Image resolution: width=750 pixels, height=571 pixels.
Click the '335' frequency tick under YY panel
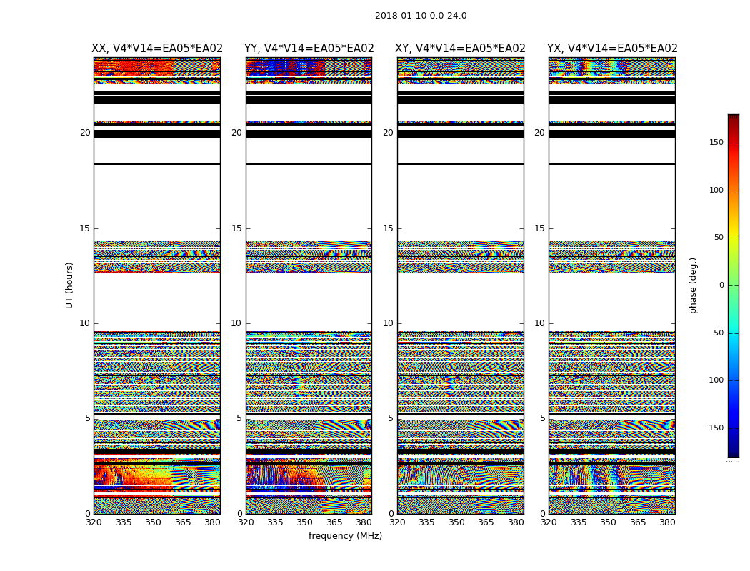click(275, 522)
